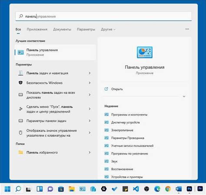This screenshot has height=195, width=206.
Task: Open Premiere Pro from the taskbar
Action: click(200, 188)
